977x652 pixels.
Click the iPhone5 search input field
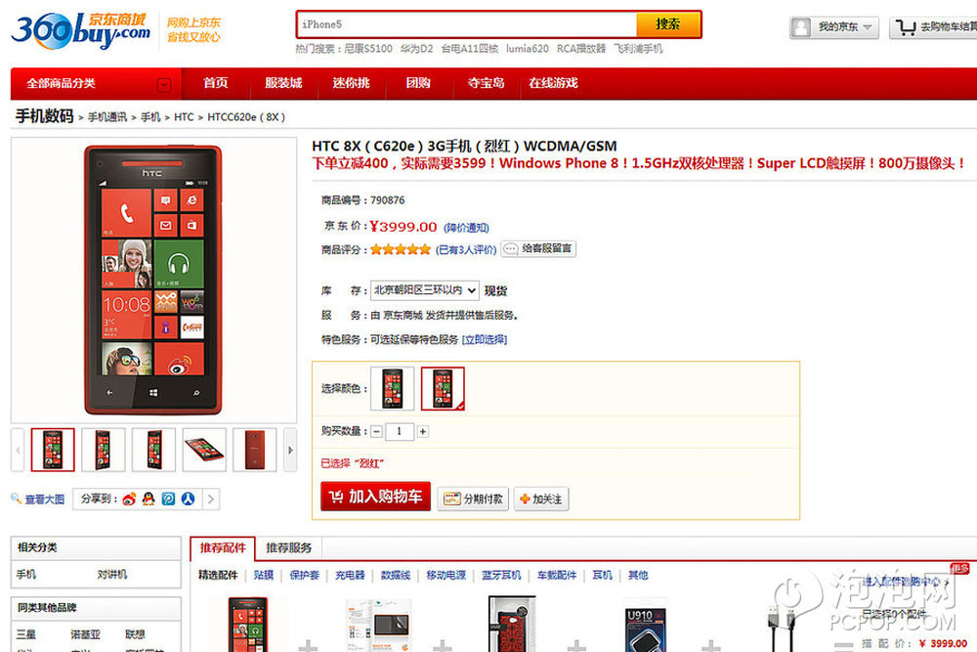(467, 24)
